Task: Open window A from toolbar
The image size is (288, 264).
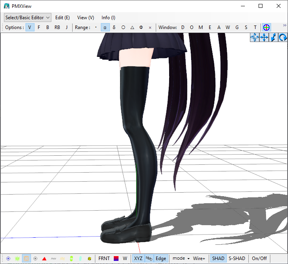Action: click(219, 27)
